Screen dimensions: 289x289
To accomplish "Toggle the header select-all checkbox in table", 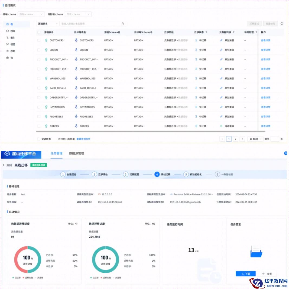I will (x=39, y=32).
